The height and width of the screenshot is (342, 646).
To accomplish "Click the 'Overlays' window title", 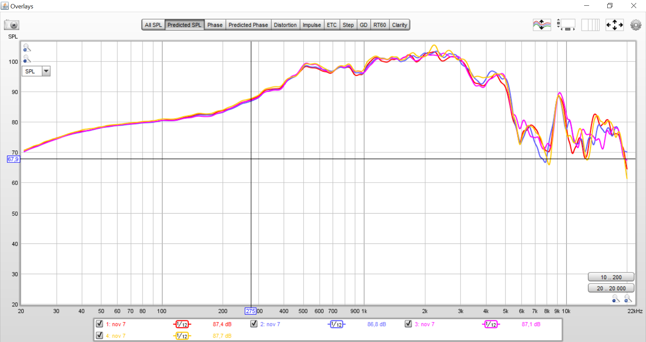I will pos(22,6).
